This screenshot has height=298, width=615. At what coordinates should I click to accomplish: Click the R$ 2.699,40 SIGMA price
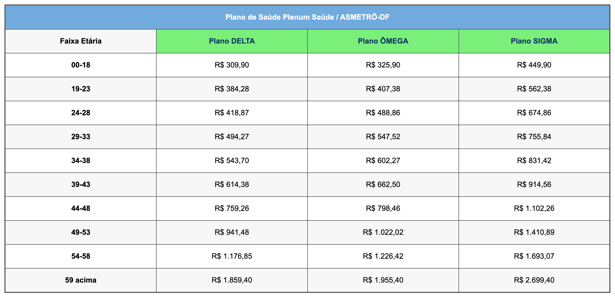(534, 280)
